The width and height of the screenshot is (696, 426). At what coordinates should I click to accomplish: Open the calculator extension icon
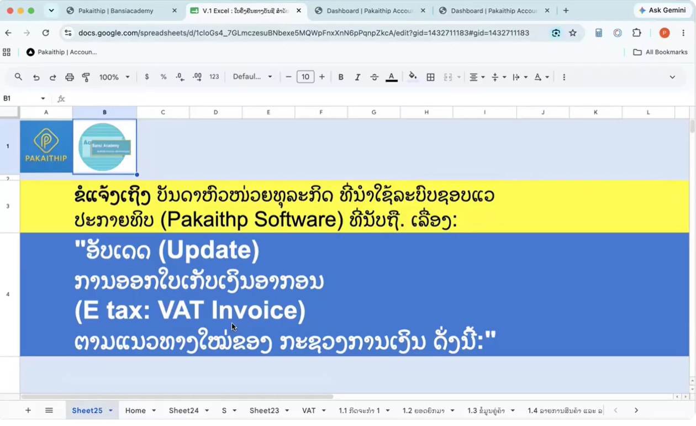(x=598, y=33)
